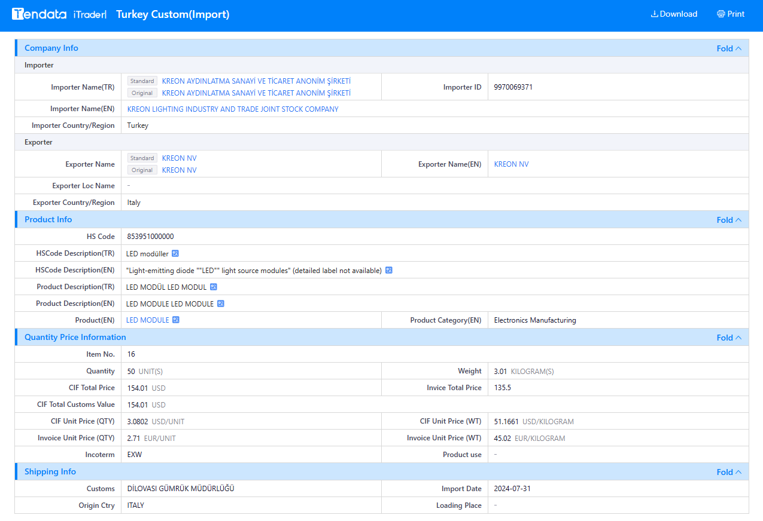Select CIF Unit Price value 3.0802

138,422
